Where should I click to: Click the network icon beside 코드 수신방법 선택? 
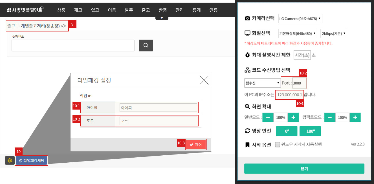pos(247,70)
